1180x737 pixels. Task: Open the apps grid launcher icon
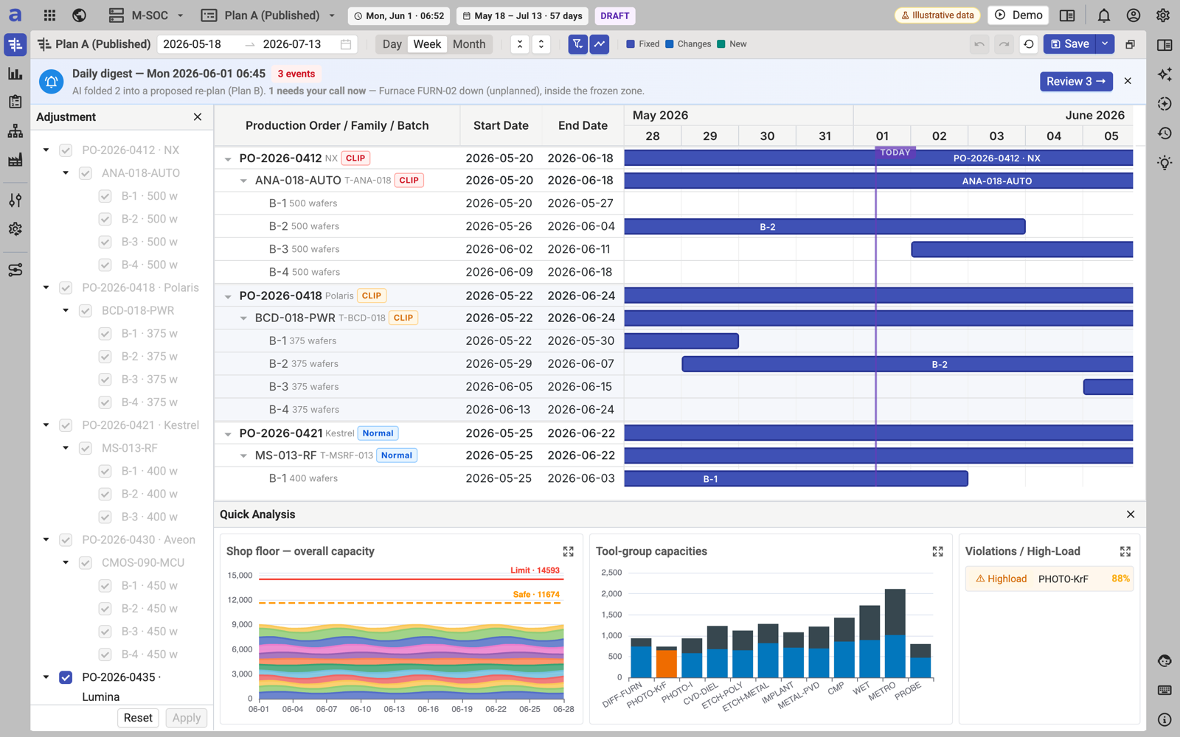[x=49, y=15]
